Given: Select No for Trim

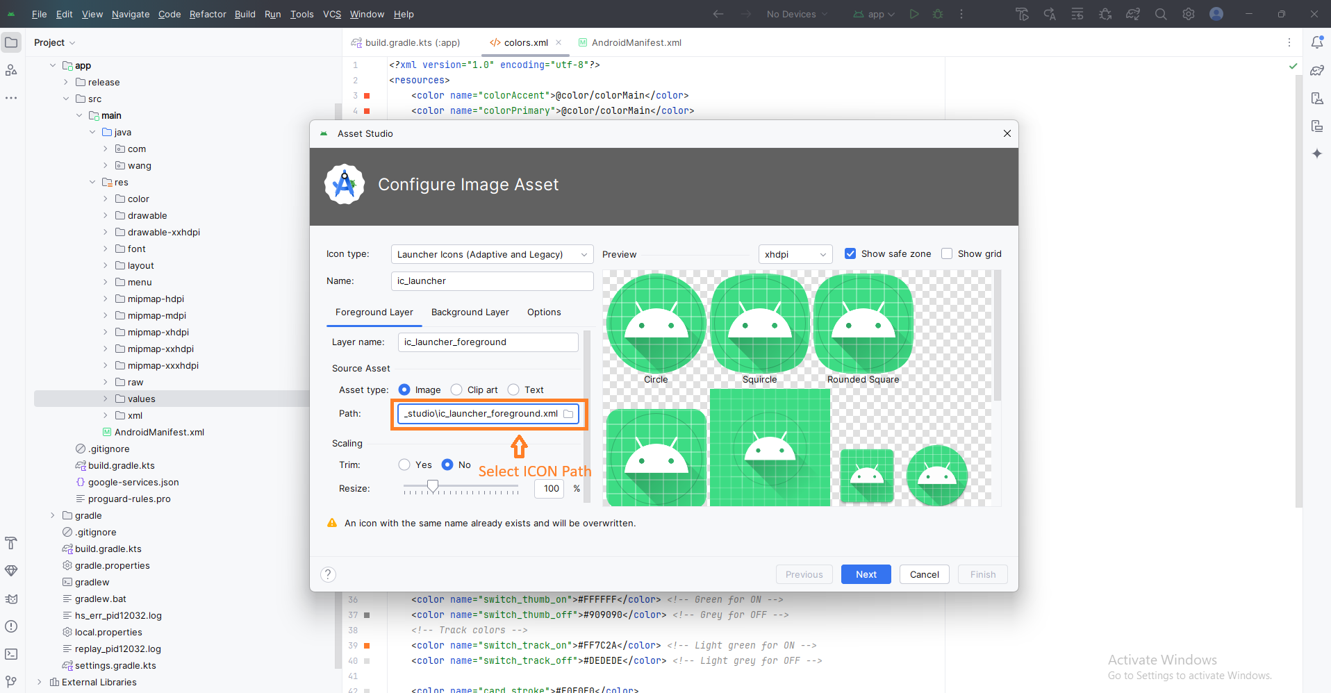Looking at the screenshot, I should pos(447,465).
